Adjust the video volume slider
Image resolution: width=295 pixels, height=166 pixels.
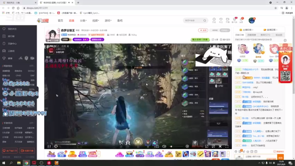[x=177, y=146]
